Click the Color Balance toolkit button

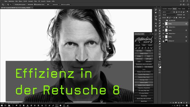(x=149, y=67)
